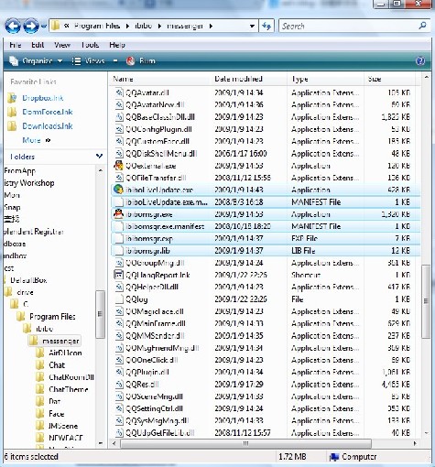The width and height of the screenshot is (435, 467).
Task: Open the Dropbox.lnk favorite link
Action: [x=43, y=98]
